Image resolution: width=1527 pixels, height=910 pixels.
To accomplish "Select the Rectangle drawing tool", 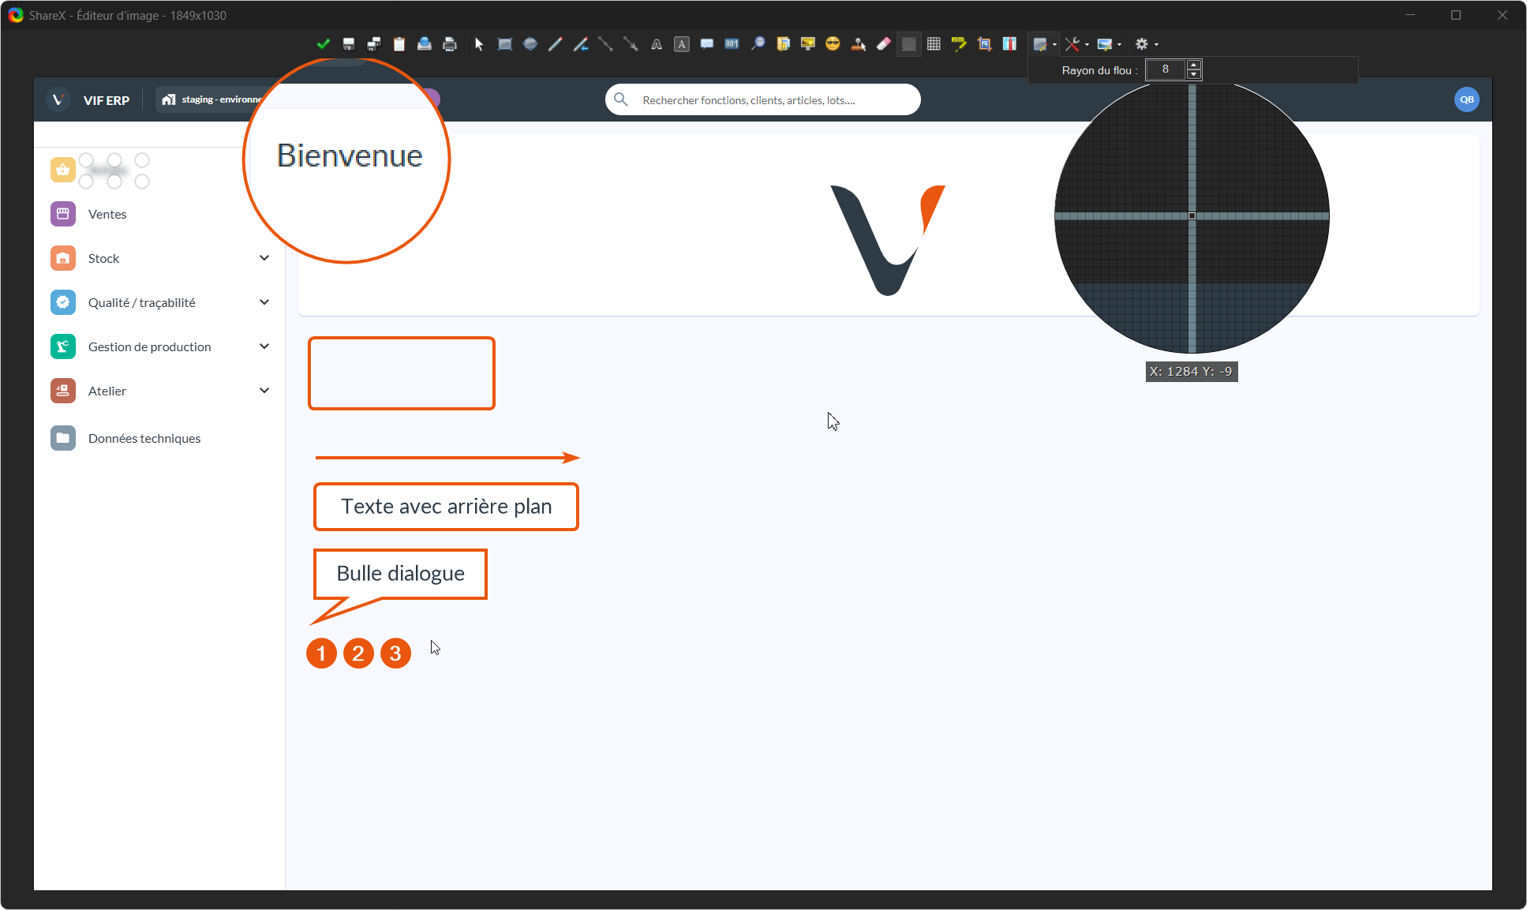I will click(x=505, y=44).
